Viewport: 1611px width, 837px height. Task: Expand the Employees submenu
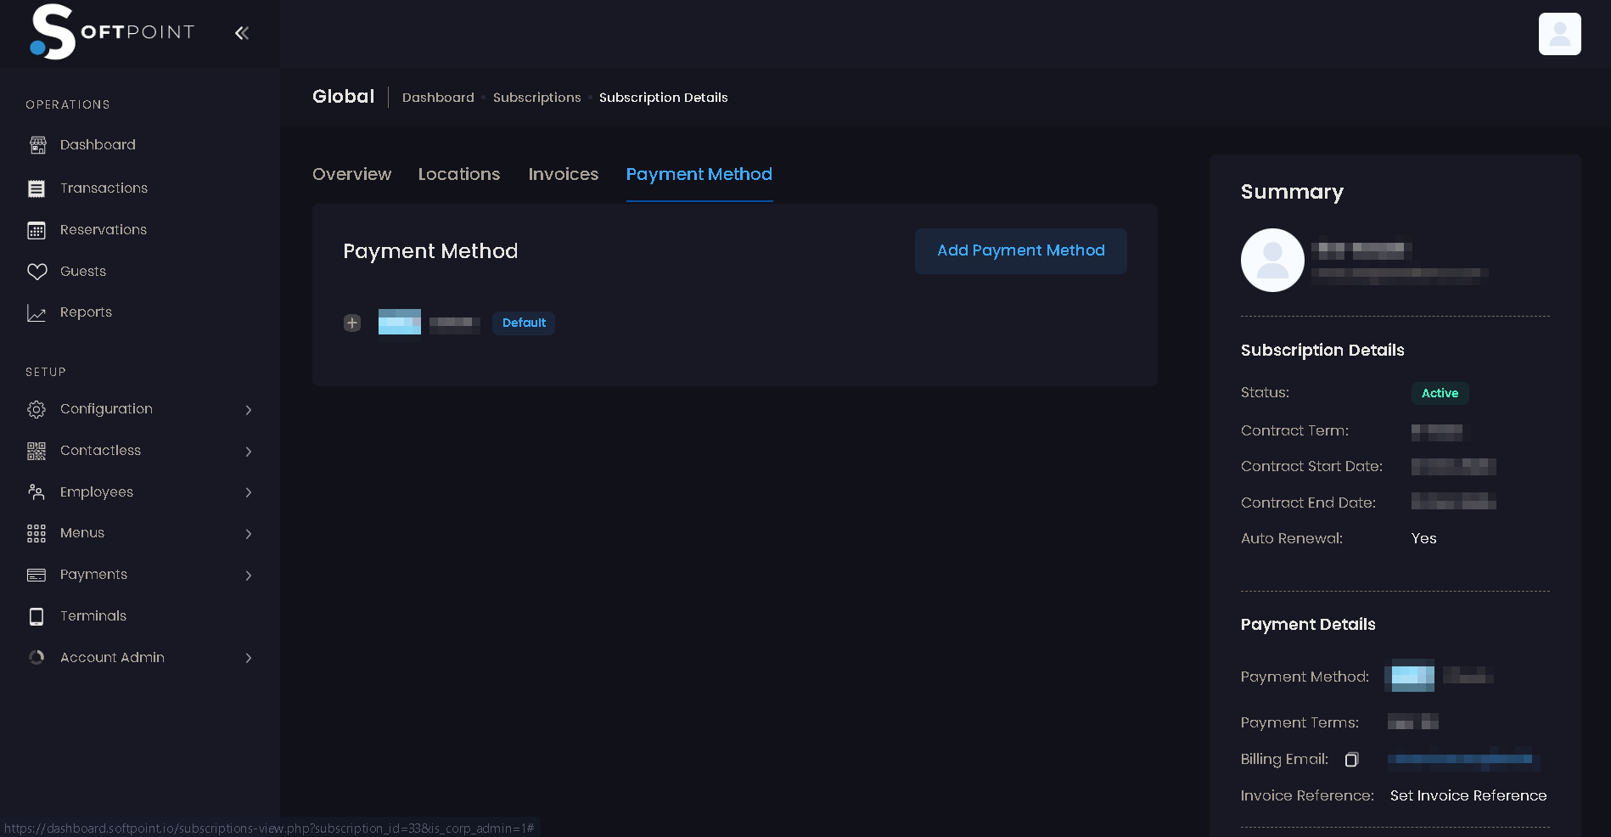point(249,493)
